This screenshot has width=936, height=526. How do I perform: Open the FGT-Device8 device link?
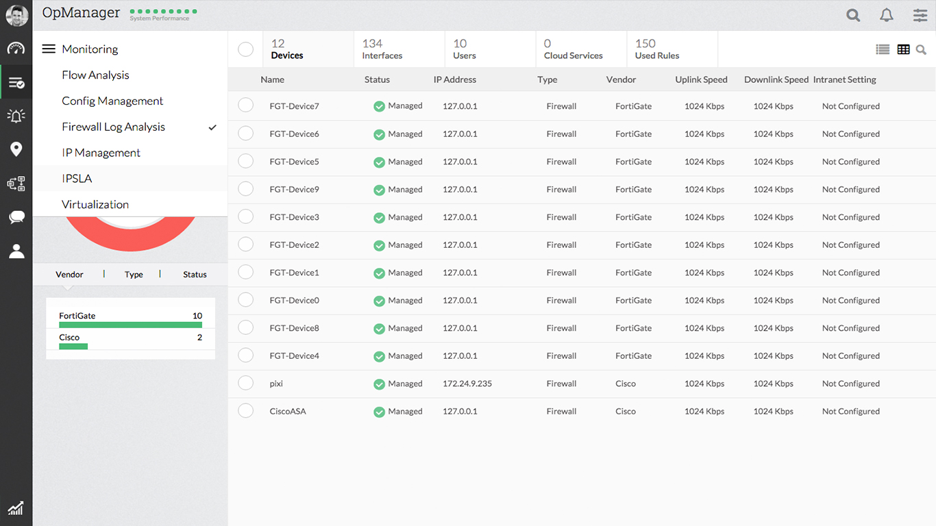295,328
